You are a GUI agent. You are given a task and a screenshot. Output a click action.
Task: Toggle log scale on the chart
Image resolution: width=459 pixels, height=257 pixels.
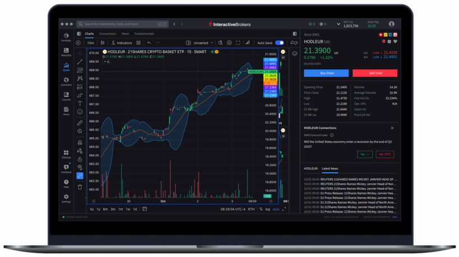pos(267,209)
